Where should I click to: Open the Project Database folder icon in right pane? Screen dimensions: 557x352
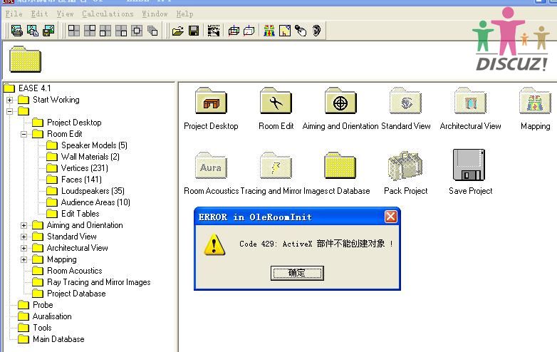click(x=340, y=165)
